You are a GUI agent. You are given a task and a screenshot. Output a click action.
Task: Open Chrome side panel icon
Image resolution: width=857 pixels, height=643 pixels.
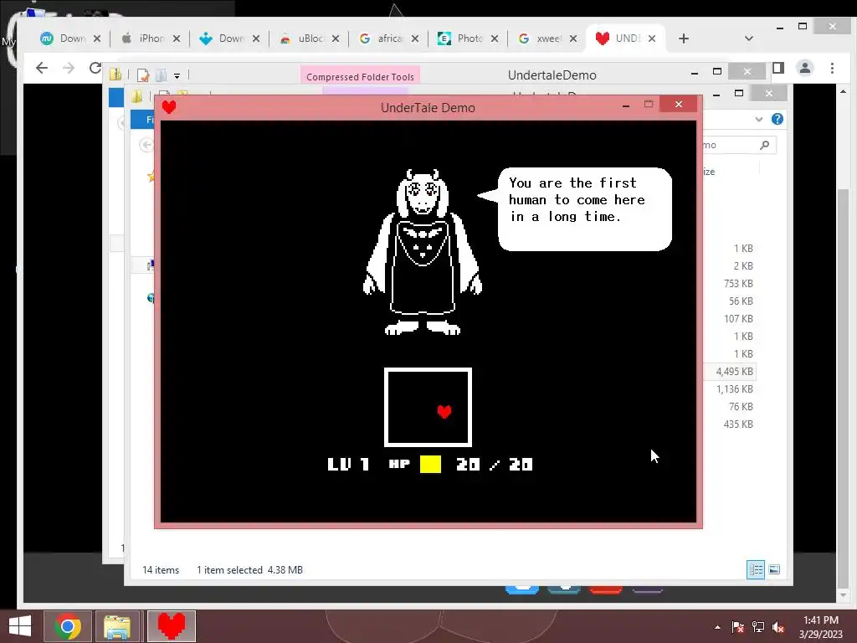(778, 68)
